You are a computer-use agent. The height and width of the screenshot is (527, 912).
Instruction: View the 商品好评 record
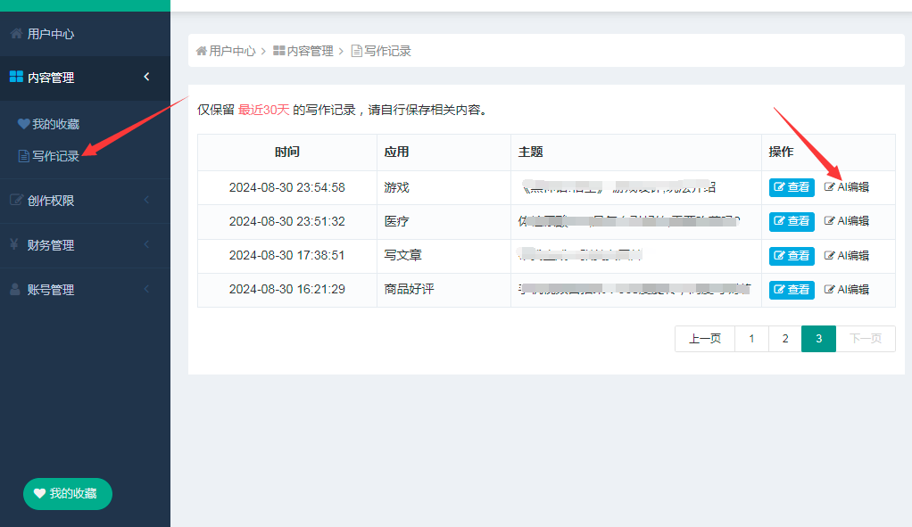792,290
